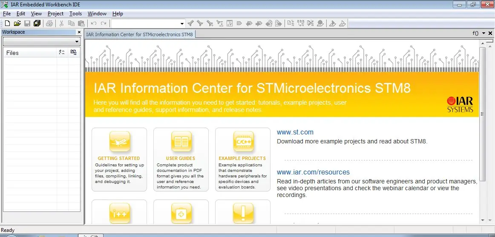Click the quick search text field
The width and height of the screenshot is (495, 237).
click(145, 24)
